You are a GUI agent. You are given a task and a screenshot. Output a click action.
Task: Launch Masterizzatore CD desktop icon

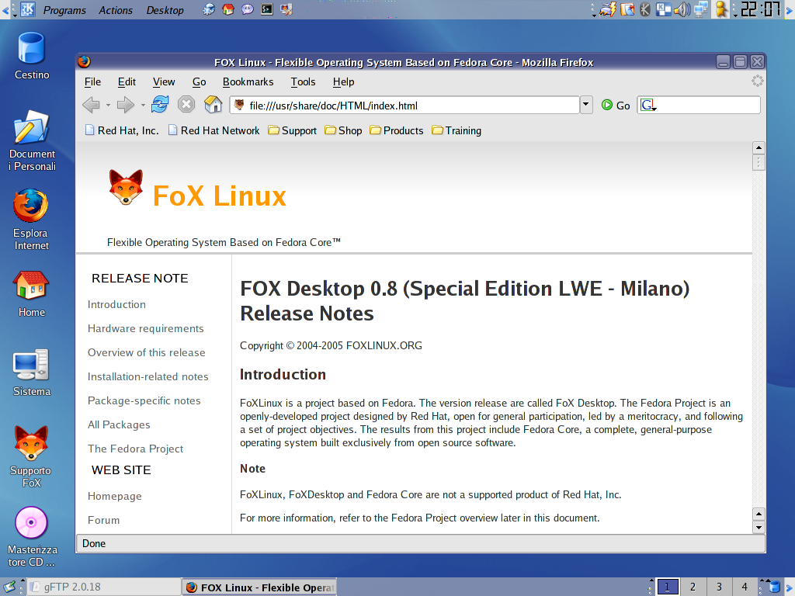click(31, 537)
